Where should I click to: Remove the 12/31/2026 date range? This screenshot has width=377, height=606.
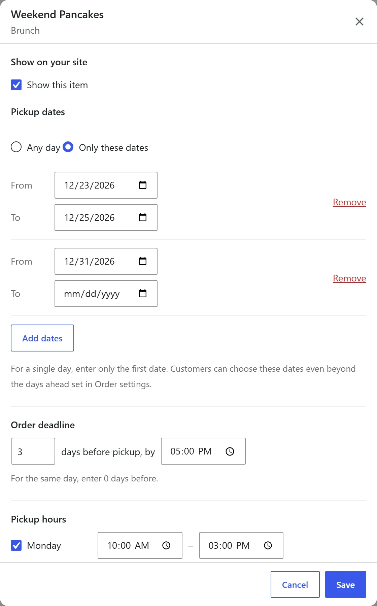click(349, 278)
